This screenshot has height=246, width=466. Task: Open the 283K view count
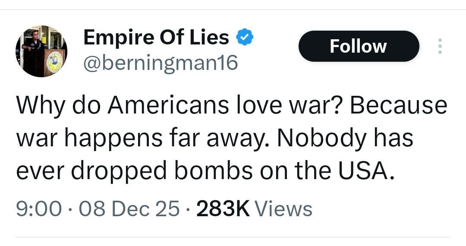tap(223, 208)
